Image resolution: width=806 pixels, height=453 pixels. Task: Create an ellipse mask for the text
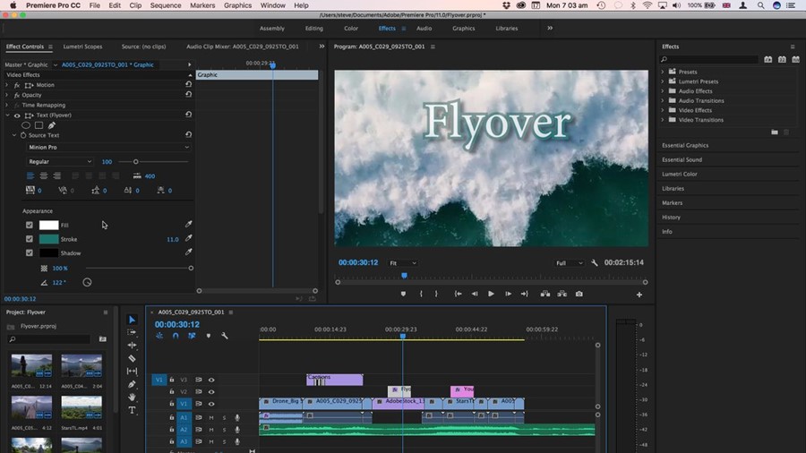pyautogui.click(x=26, y=125)
